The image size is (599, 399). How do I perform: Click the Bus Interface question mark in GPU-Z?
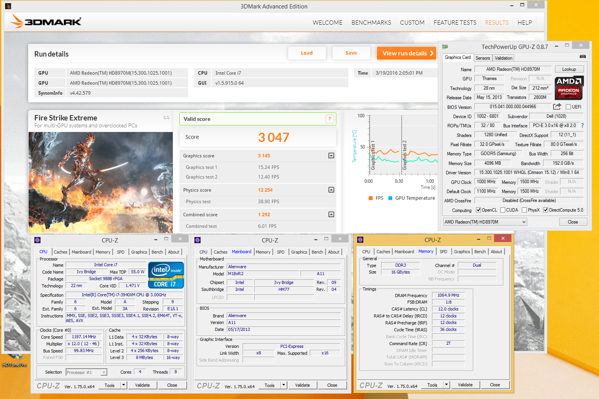pos(582,125)
